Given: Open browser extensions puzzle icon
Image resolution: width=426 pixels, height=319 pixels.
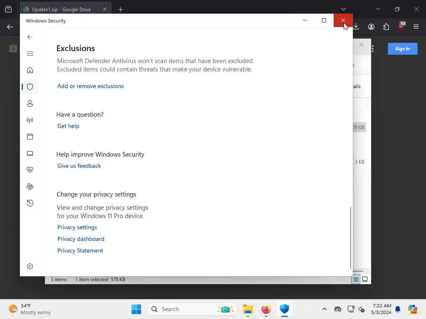Looking at the screenshot, I should [386, 27].
